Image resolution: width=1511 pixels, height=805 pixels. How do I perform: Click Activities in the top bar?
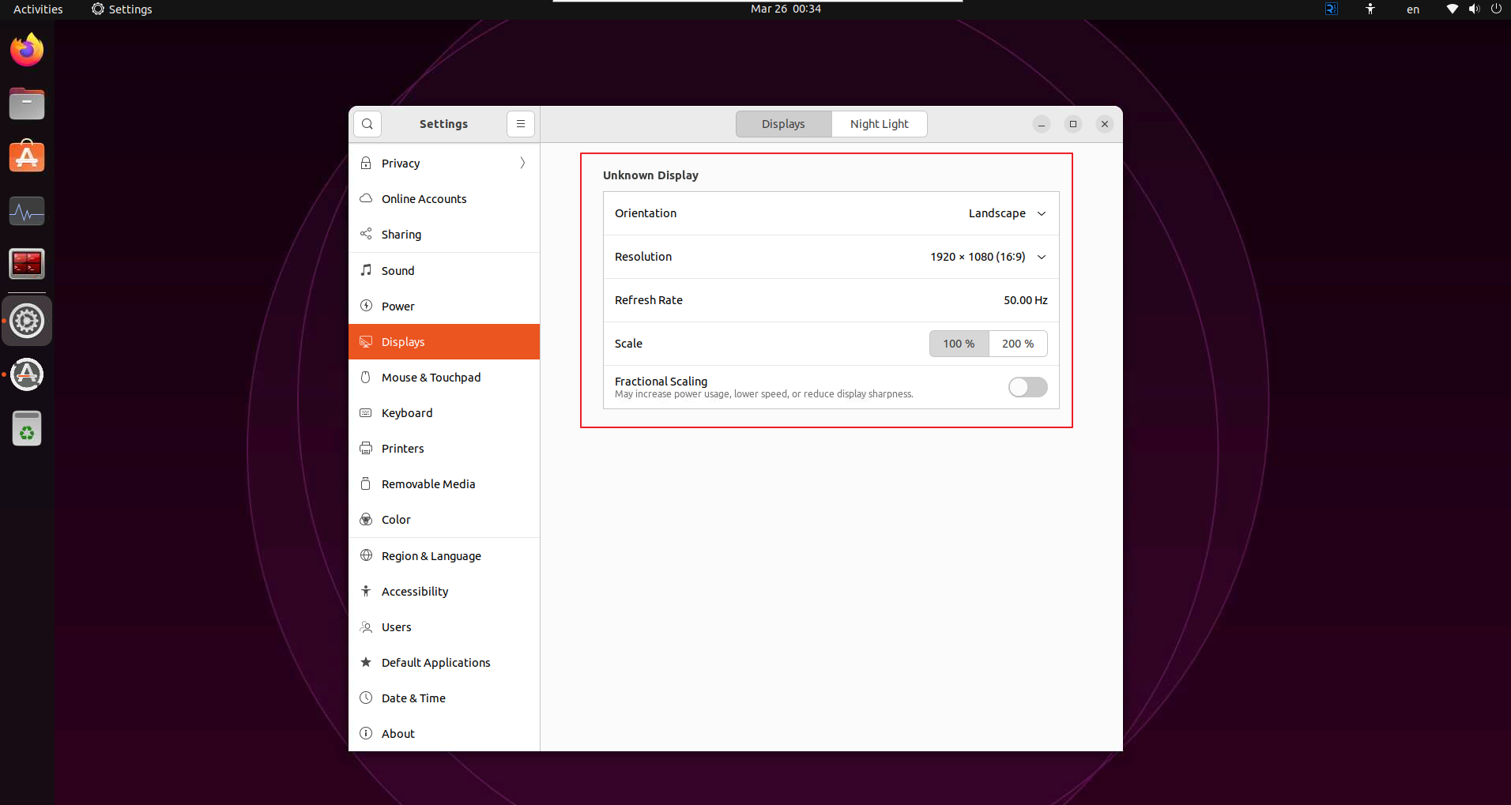[38, 9]
